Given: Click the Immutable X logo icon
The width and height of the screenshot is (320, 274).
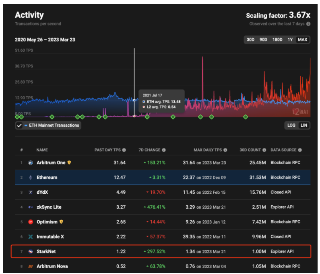Looking at the screenshot, I should pos(31,237).
